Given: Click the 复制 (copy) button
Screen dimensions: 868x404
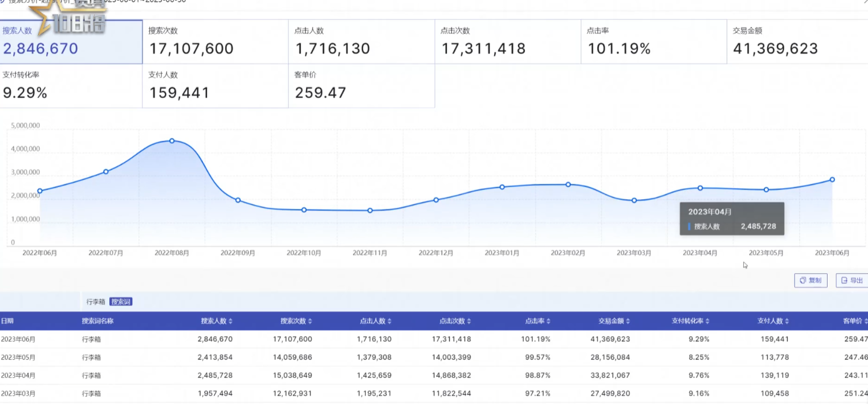Looking at the screenshot, I should click(x=810, y=281).
